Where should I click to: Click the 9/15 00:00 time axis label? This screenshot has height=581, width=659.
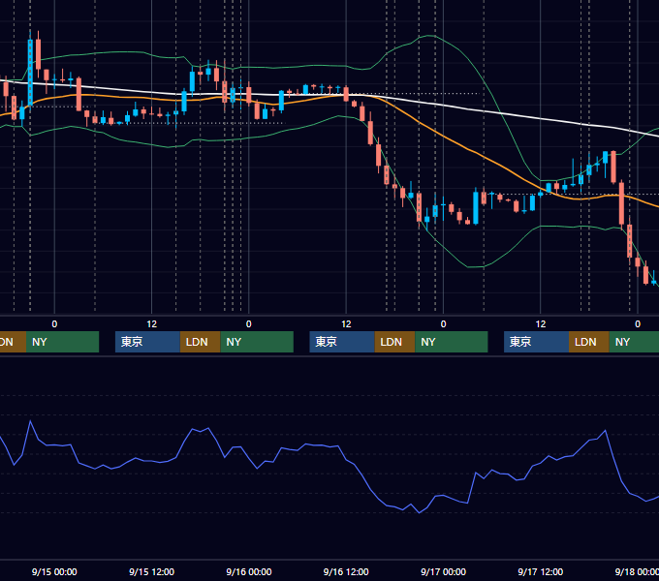54,571
